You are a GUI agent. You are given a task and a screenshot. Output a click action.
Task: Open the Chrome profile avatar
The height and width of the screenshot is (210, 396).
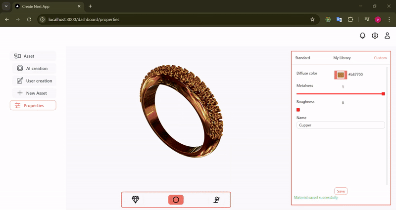click(x=378, y=19)
